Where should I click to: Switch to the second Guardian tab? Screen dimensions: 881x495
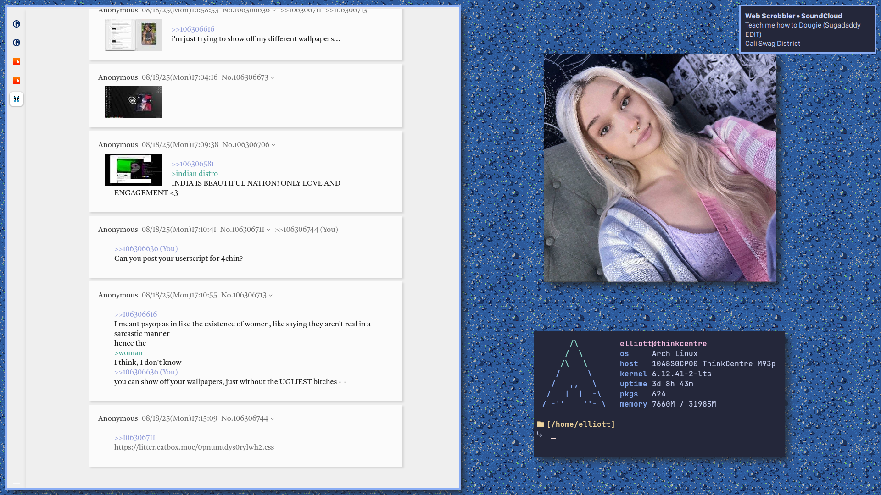17,43
